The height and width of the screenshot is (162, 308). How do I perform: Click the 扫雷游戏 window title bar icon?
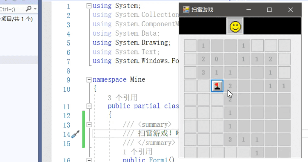(x=186, y=9)
